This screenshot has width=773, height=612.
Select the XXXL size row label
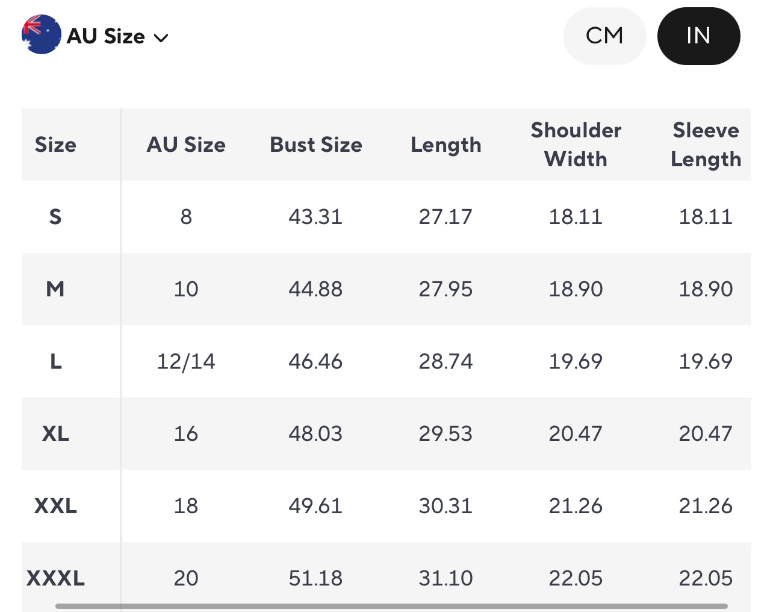tap(55, 578)
